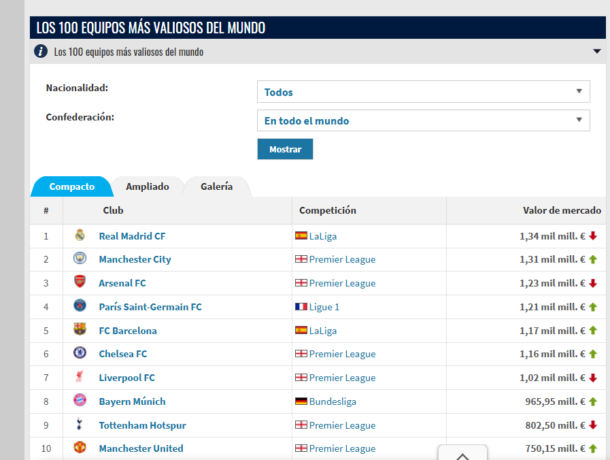Open the Confederación dropdown 'En todo el mundo'
The width and height of the screenshot is (610, 460).
[x=423, y=120]
